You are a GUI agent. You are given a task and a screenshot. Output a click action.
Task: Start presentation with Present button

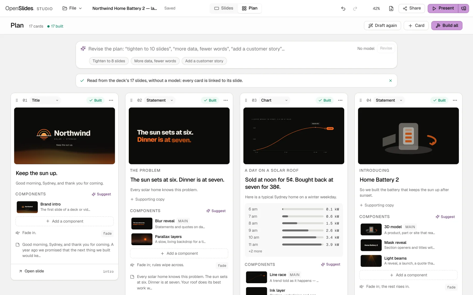click(x=443, y=8)
